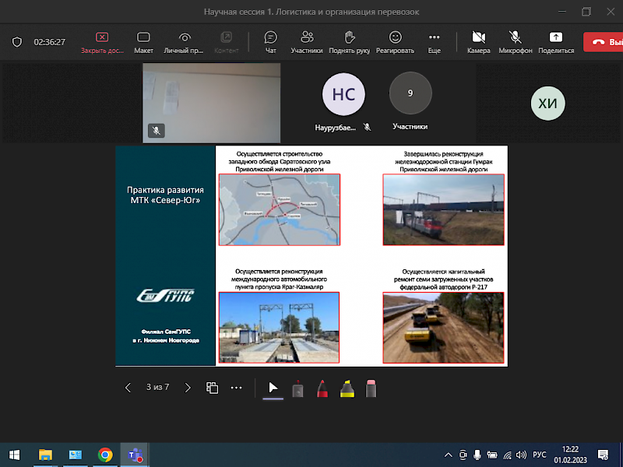Select the red pen tool
The width and height of the screenshot is (623, 467).
pos(322,388)
